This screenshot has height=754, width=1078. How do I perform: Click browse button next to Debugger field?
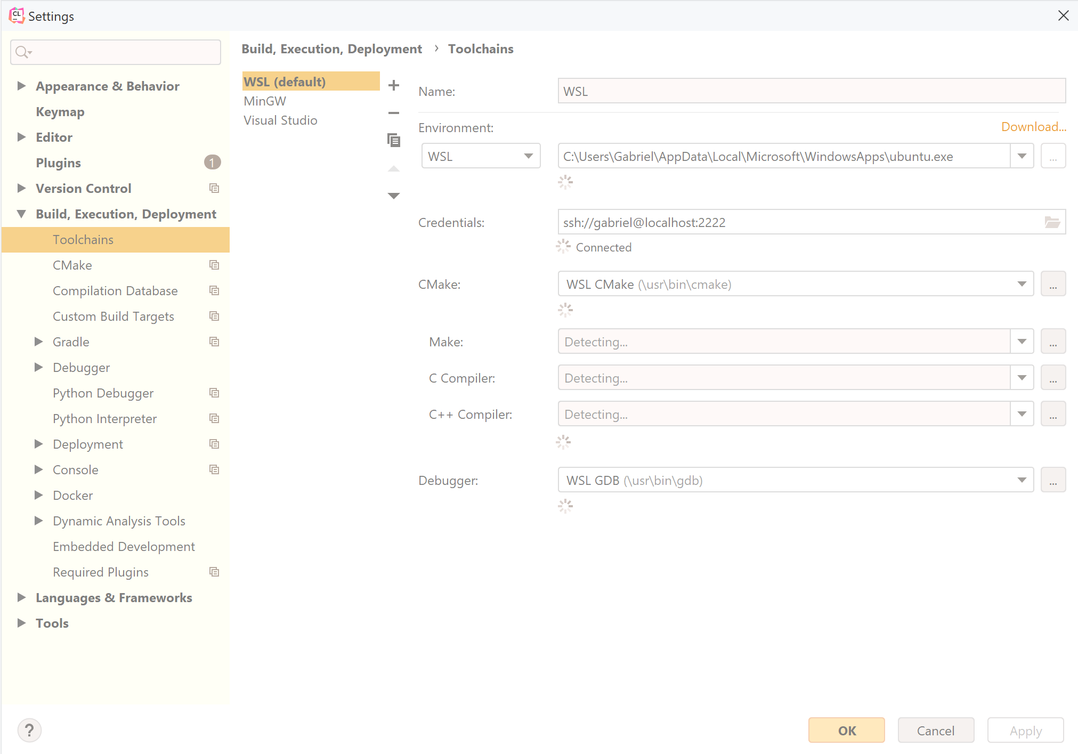pos(1053,480)
